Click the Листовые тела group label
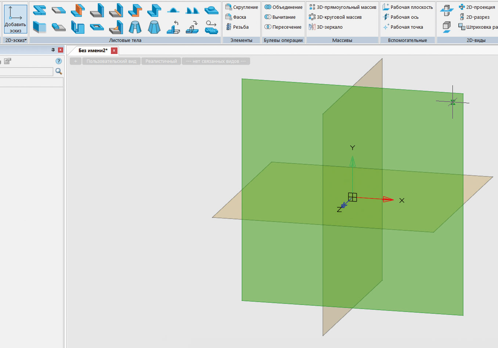The width and height of the screenshot is (498, 348). pos(125,40)
